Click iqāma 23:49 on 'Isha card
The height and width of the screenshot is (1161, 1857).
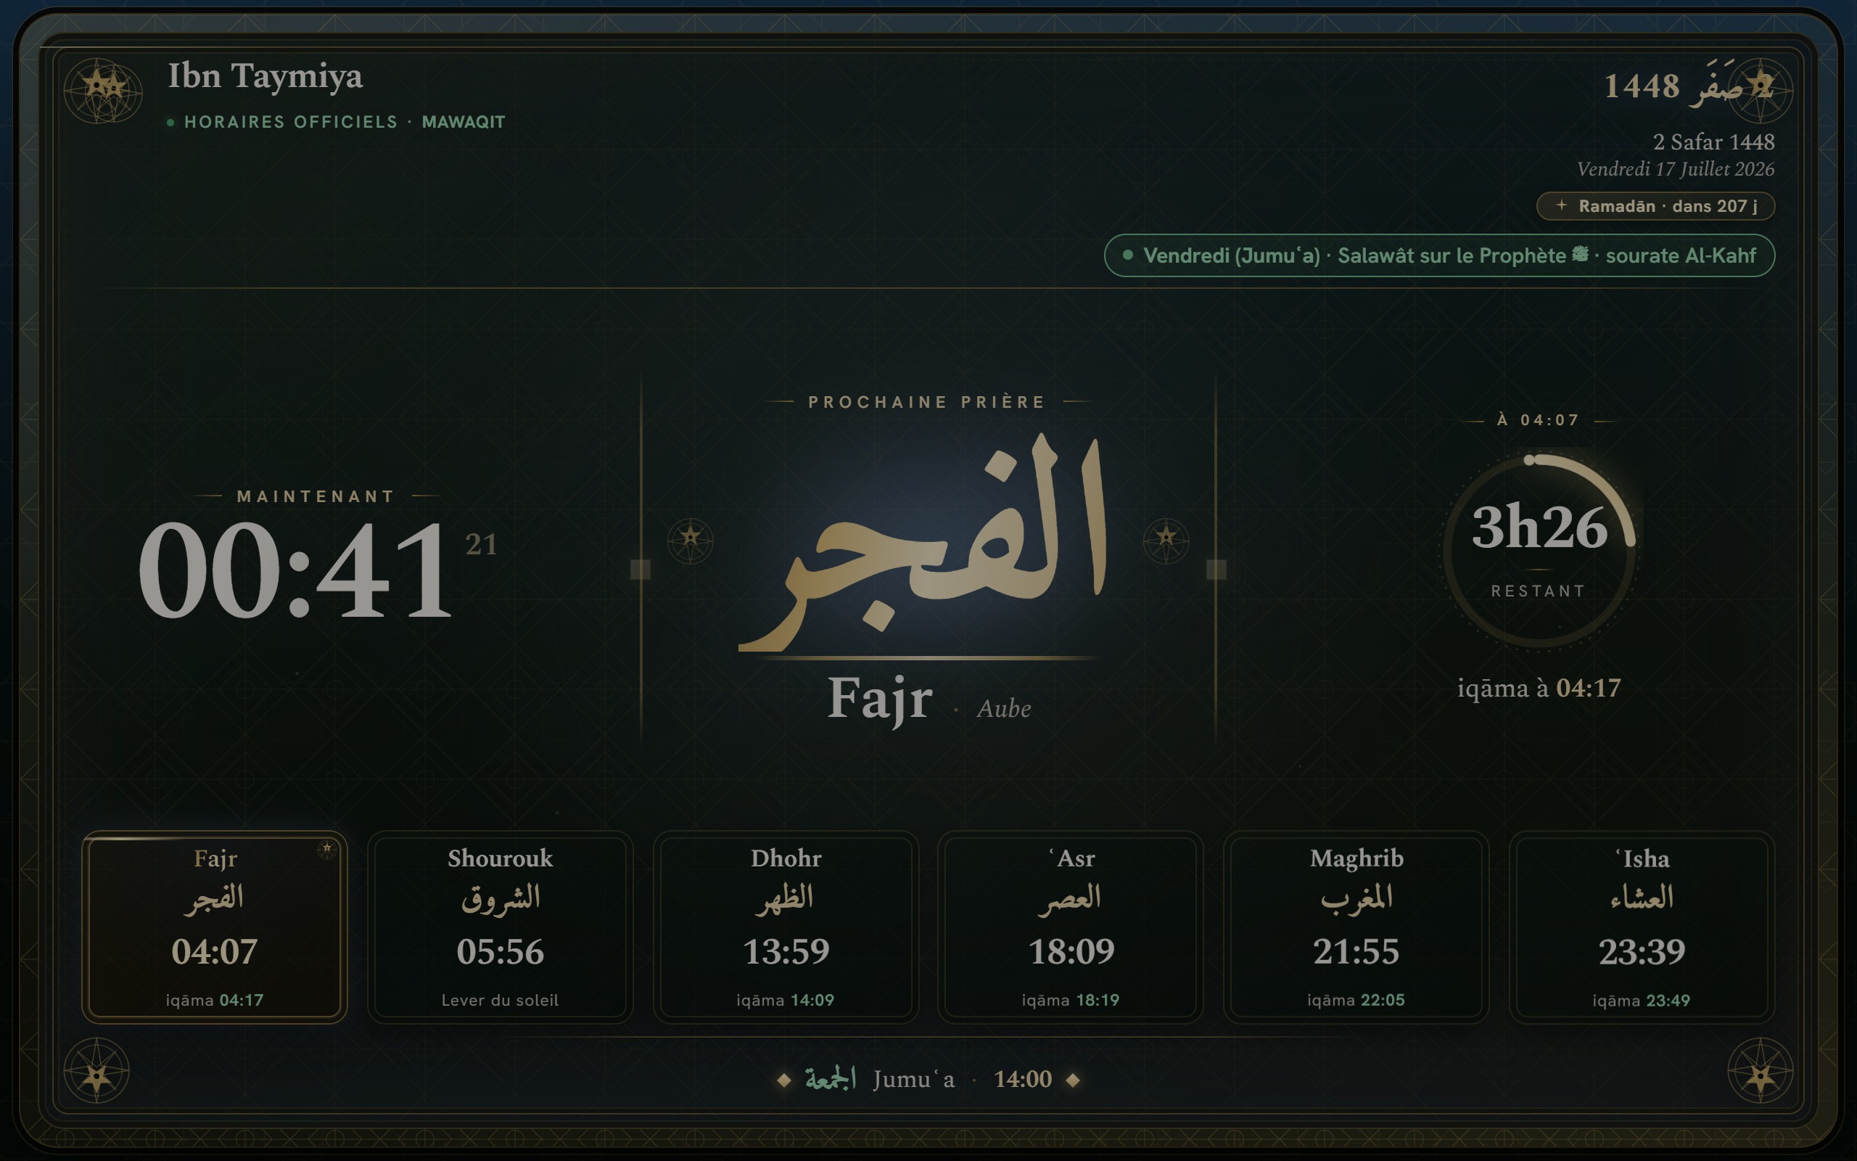[1642, 1001]
